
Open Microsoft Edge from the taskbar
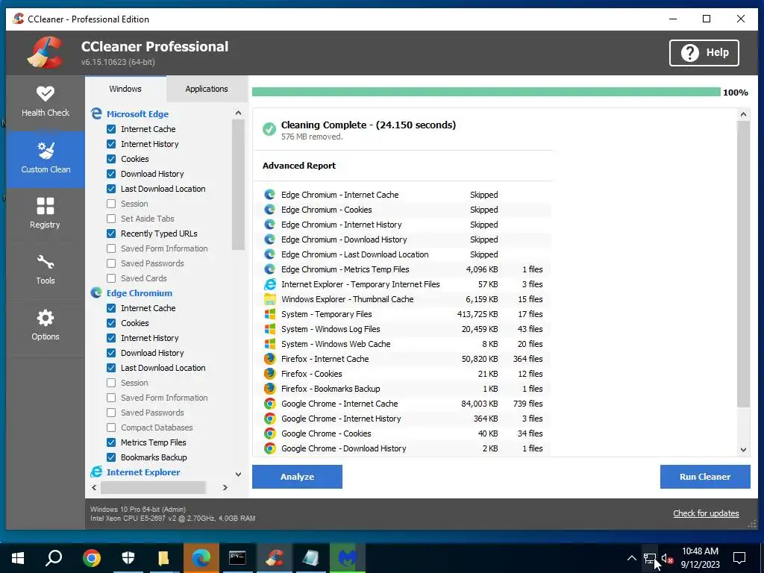tap(201, 558)
